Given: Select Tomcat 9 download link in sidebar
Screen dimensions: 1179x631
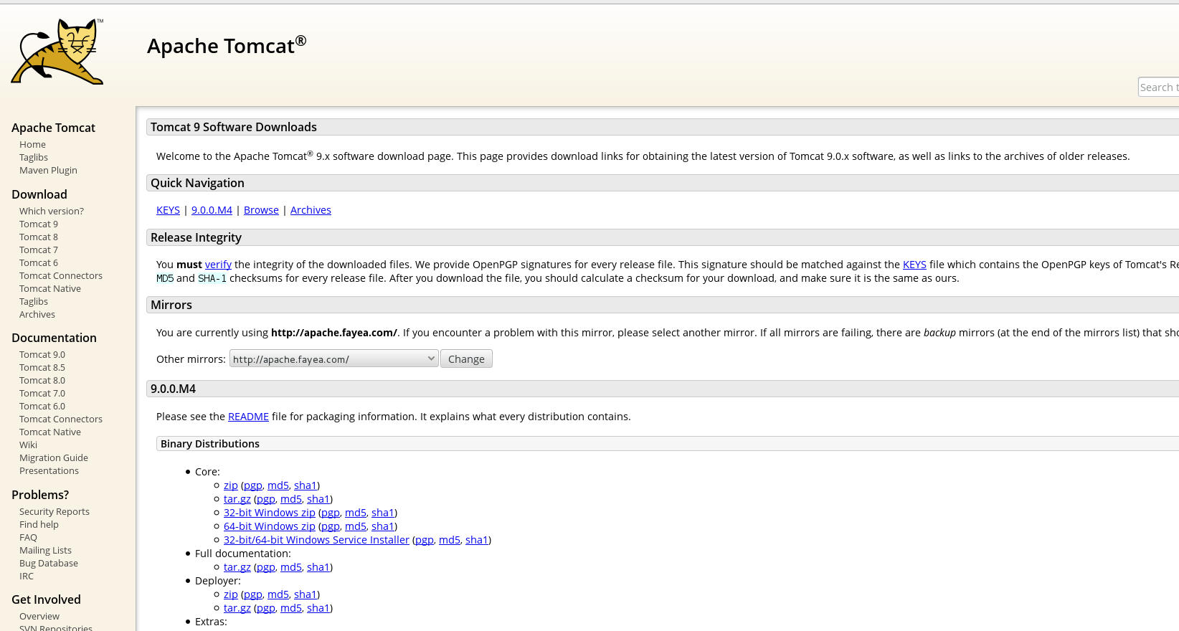Looking at the screenshot, I should click(39, 224).
